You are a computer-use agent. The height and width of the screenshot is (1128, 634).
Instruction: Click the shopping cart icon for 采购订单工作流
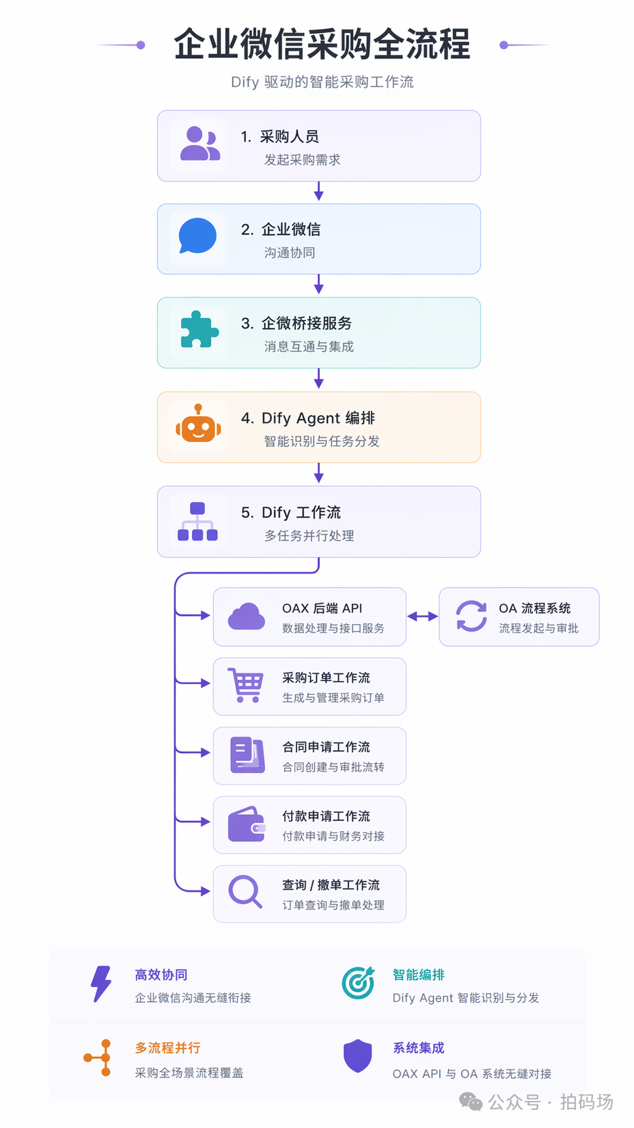click(245, 685)
